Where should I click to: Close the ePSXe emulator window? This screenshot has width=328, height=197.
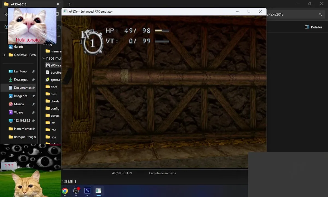pos(260,11)
